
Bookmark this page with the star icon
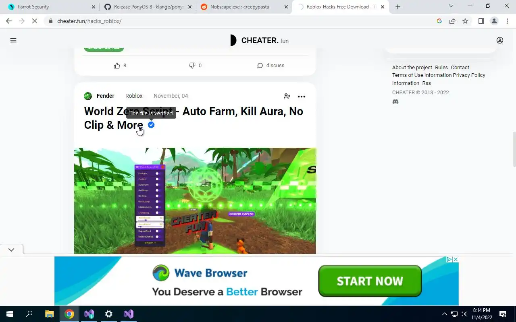pos(465,21)
